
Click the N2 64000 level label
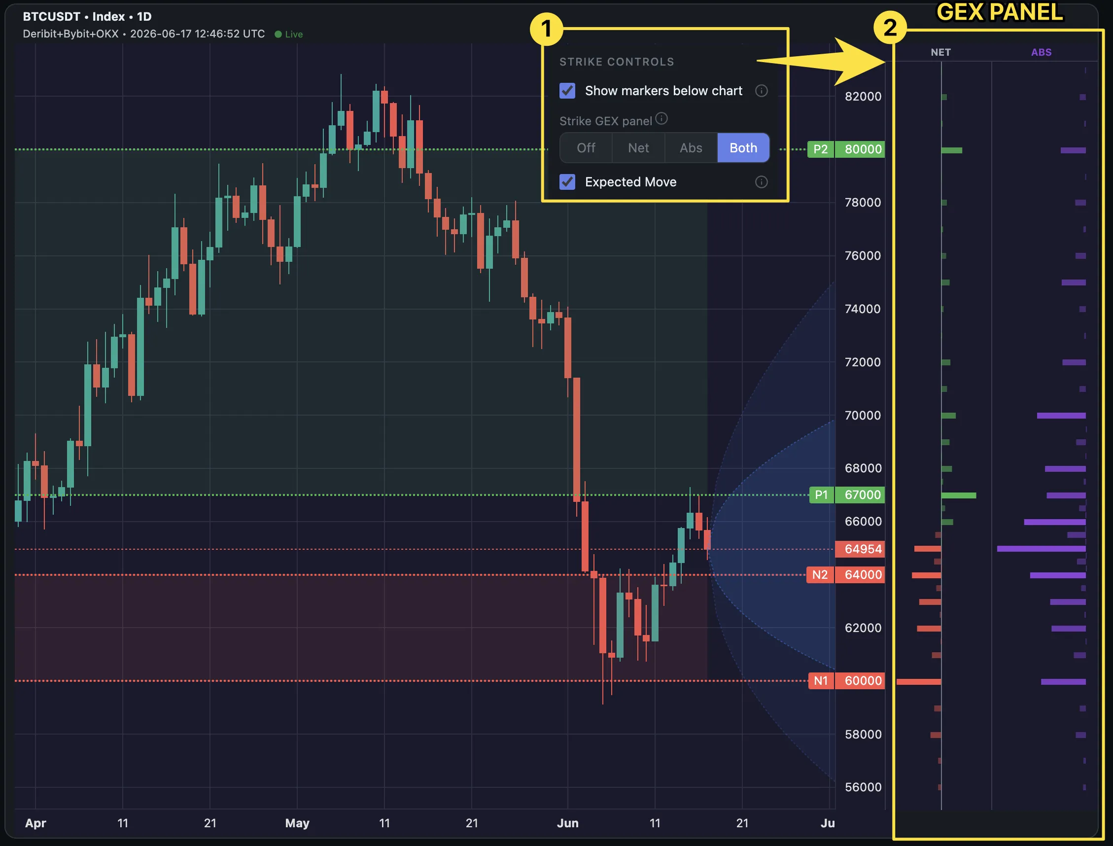coord(846,574)
